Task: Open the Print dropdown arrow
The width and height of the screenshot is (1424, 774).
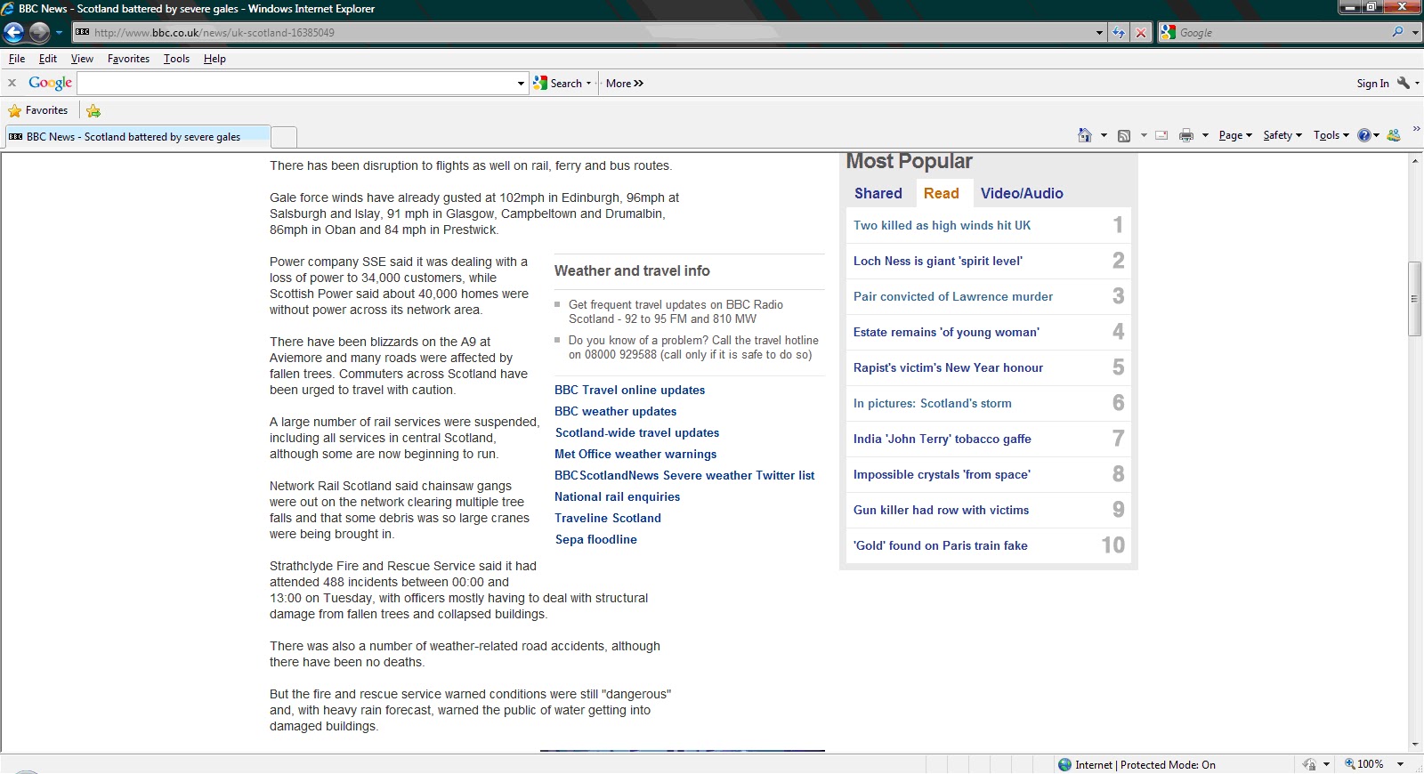Action: pos(1205,135)
